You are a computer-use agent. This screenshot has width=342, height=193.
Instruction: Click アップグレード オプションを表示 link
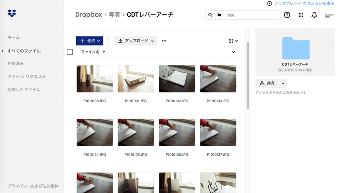point(304,3)
